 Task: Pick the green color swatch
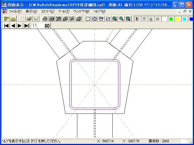[171, 19]
